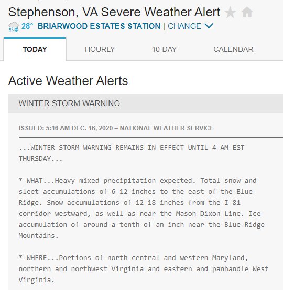Screen dimensions: 283x290
Task: Open the 10-DAY forecast tab
Action: click(x=164, y=49)
